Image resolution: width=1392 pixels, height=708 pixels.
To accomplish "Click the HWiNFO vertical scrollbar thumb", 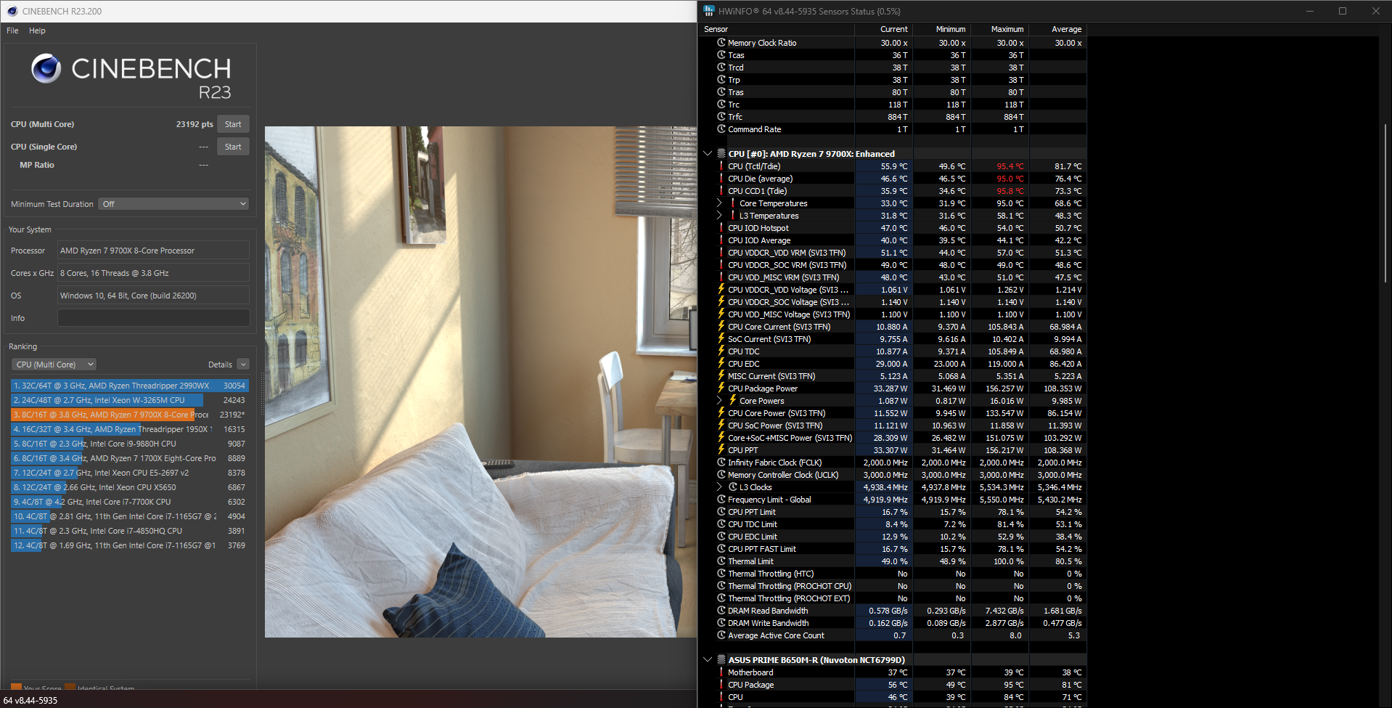I will pos(1385,203).
